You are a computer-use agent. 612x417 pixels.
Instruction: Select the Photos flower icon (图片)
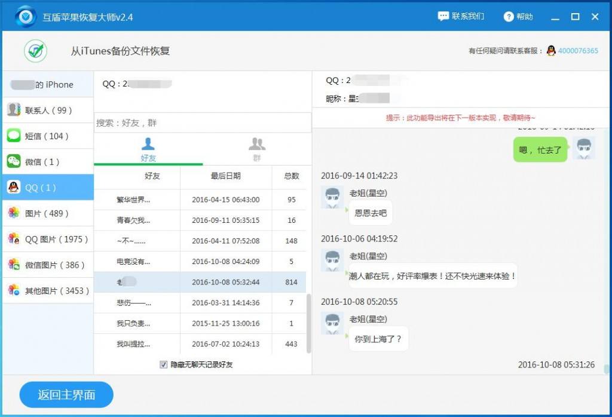click(x=14, y=213)
